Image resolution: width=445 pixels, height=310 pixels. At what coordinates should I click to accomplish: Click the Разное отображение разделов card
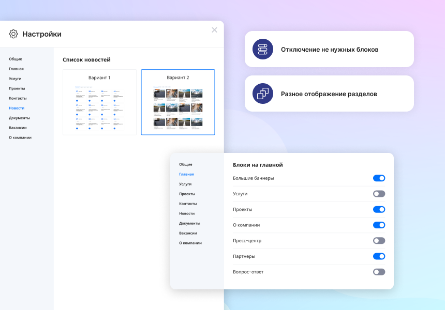[x=329, y=94]
